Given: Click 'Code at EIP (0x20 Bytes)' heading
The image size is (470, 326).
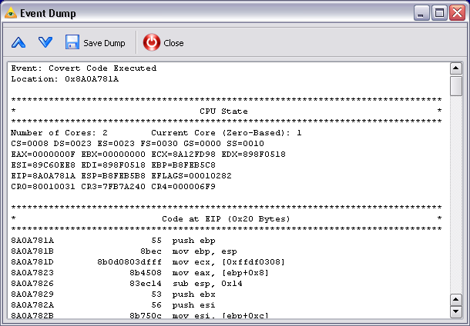Looking at the screenshot, I should tap(226, 219).
